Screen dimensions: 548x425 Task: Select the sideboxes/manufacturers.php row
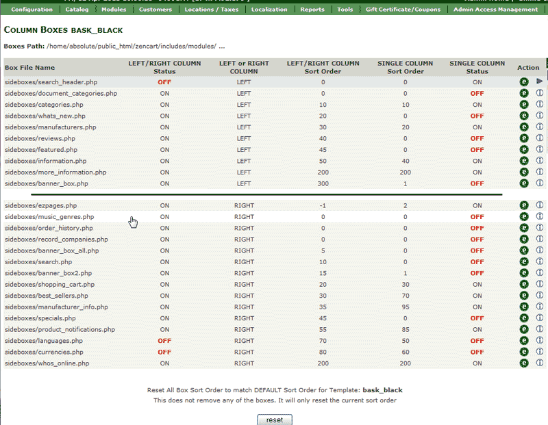tap(50, 127)
